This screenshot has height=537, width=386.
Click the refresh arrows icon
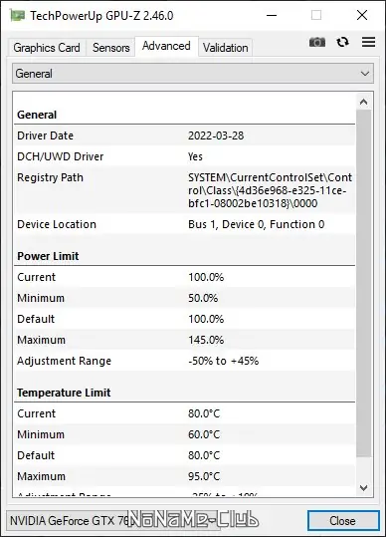pyautogui.click(x=342, y=42)
